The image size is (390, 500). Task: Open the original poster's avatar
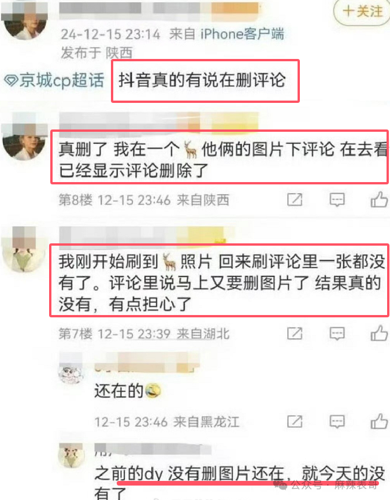click(25, 20)
